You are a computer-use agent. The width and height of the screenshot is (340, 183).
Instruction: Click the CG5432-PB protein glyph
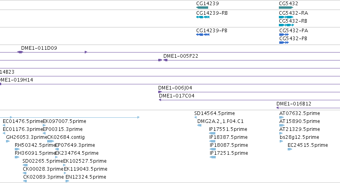point(284,43)
